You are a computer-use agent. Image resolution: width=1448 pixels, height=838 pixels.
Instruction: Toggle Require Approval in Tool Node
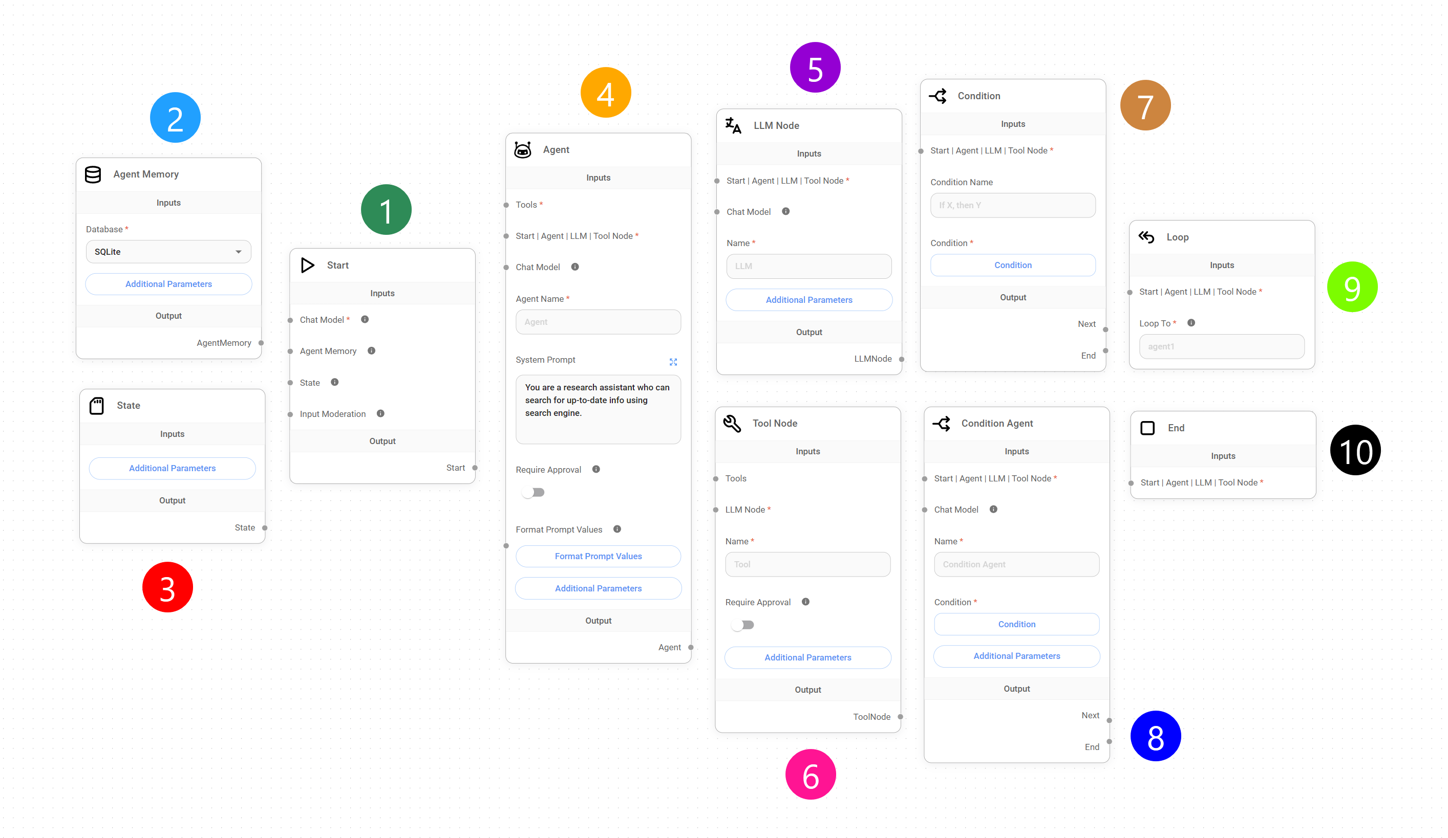[x=743, y=625]
